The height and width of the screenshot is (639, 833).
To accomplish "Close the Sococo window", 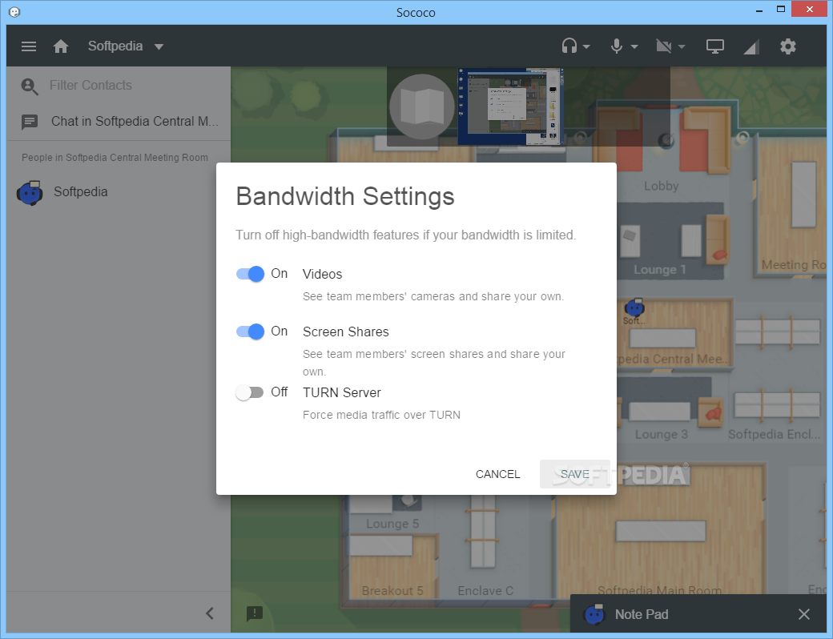I will (810, 10).
